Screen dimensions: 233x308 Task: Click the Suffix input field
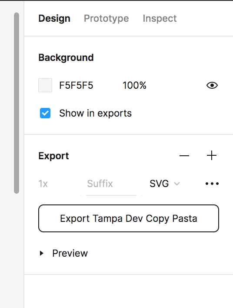111,184
